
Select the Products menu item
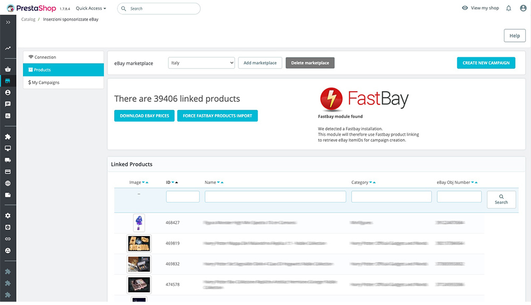(x=63, y=69)
